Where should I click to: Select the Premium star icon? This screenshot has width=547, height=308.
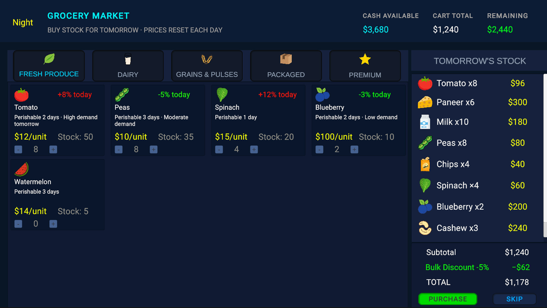365,59
